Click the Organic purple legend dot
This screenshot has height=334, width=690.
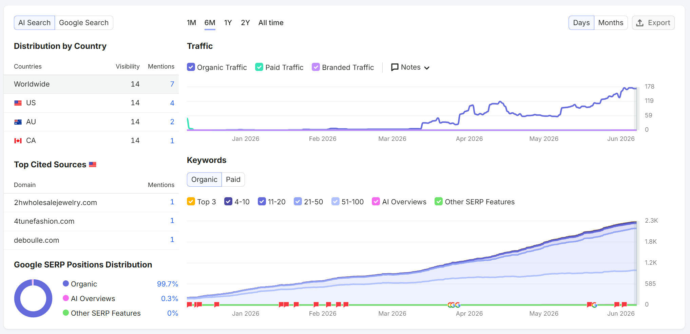(66, 283)
